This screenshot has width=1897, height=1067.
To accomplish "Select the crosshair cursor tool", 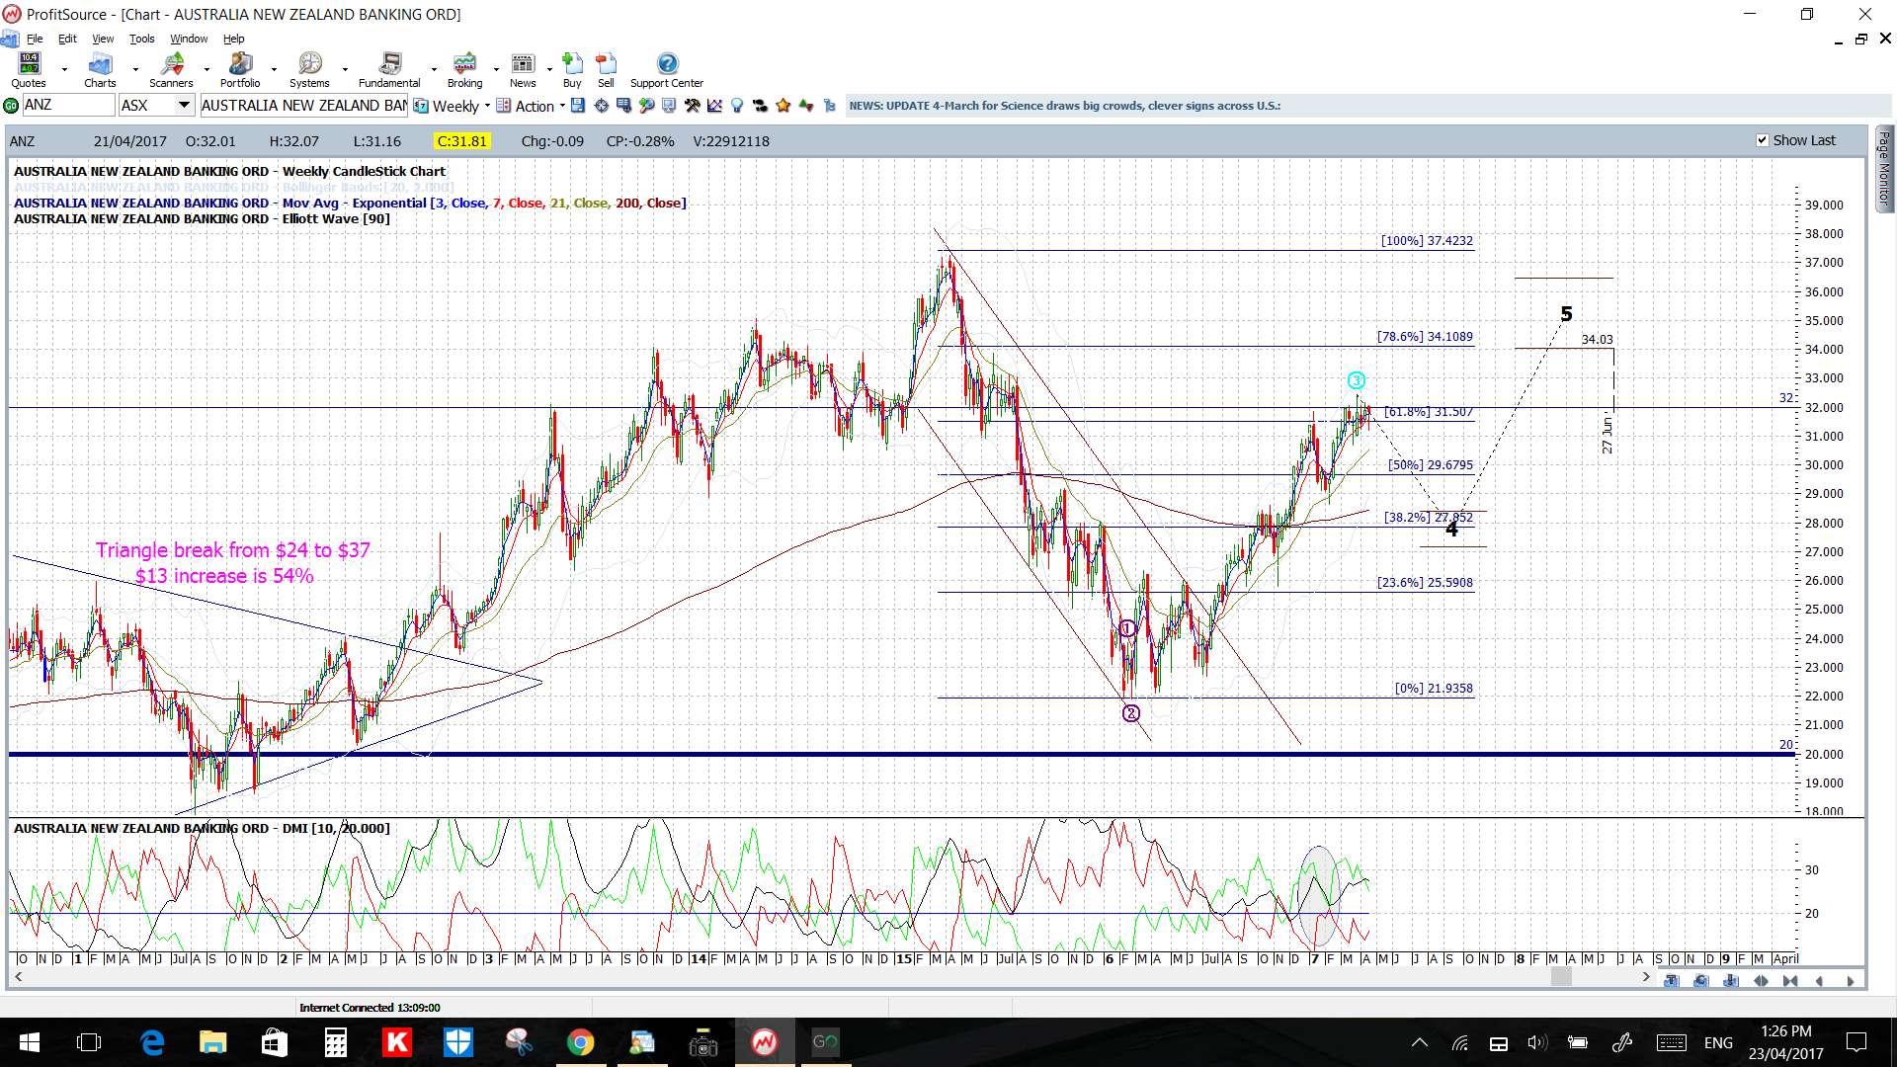I will click(601, 106).
